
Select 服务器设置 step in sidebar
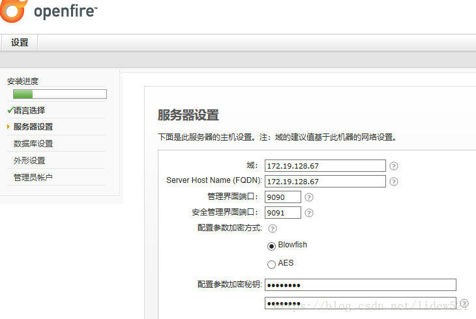pos(33,127)
